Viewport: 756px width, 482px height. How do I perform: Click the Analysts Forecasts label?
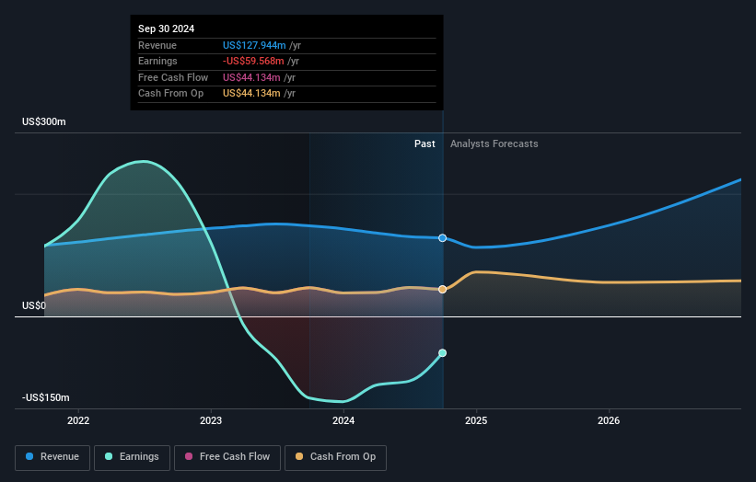(x=494, y=144)
